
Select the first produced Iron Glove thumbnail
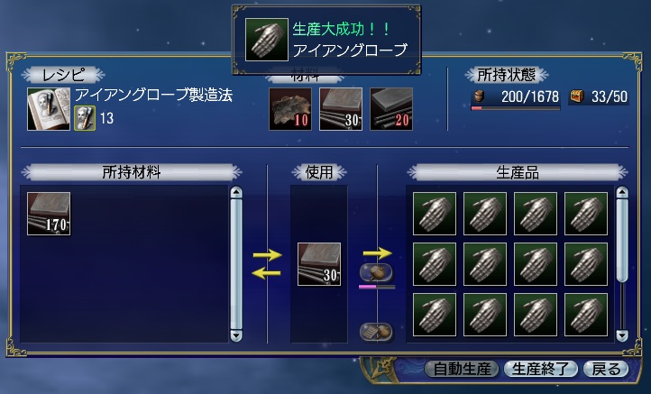pyautogui.click(x=435, y=214)
